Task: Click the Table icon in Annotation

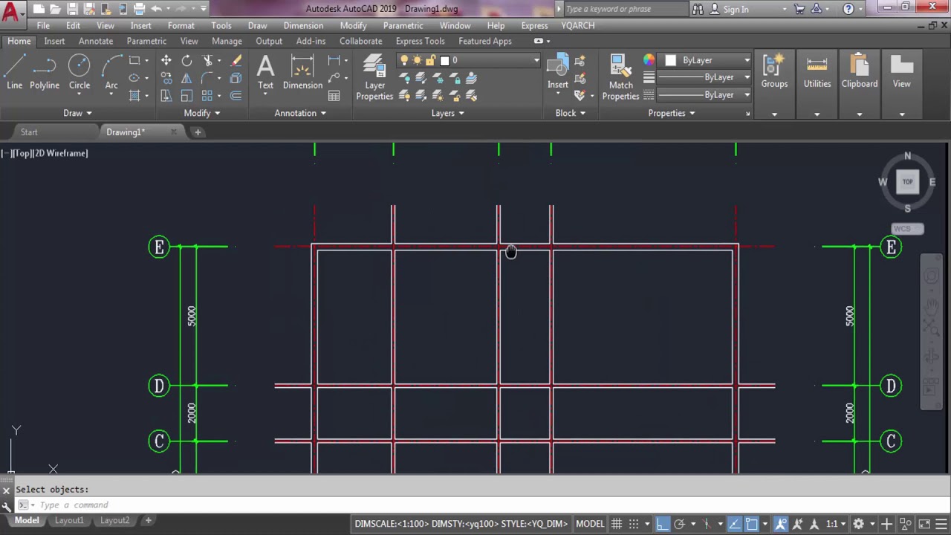Action: coord(334,96)
